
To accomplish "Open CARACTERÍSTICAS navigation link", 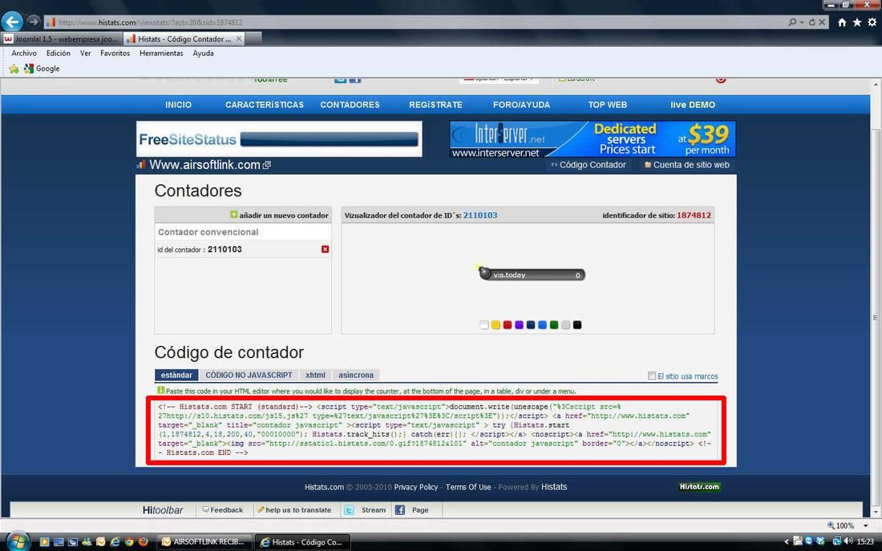I will point(265,104).
